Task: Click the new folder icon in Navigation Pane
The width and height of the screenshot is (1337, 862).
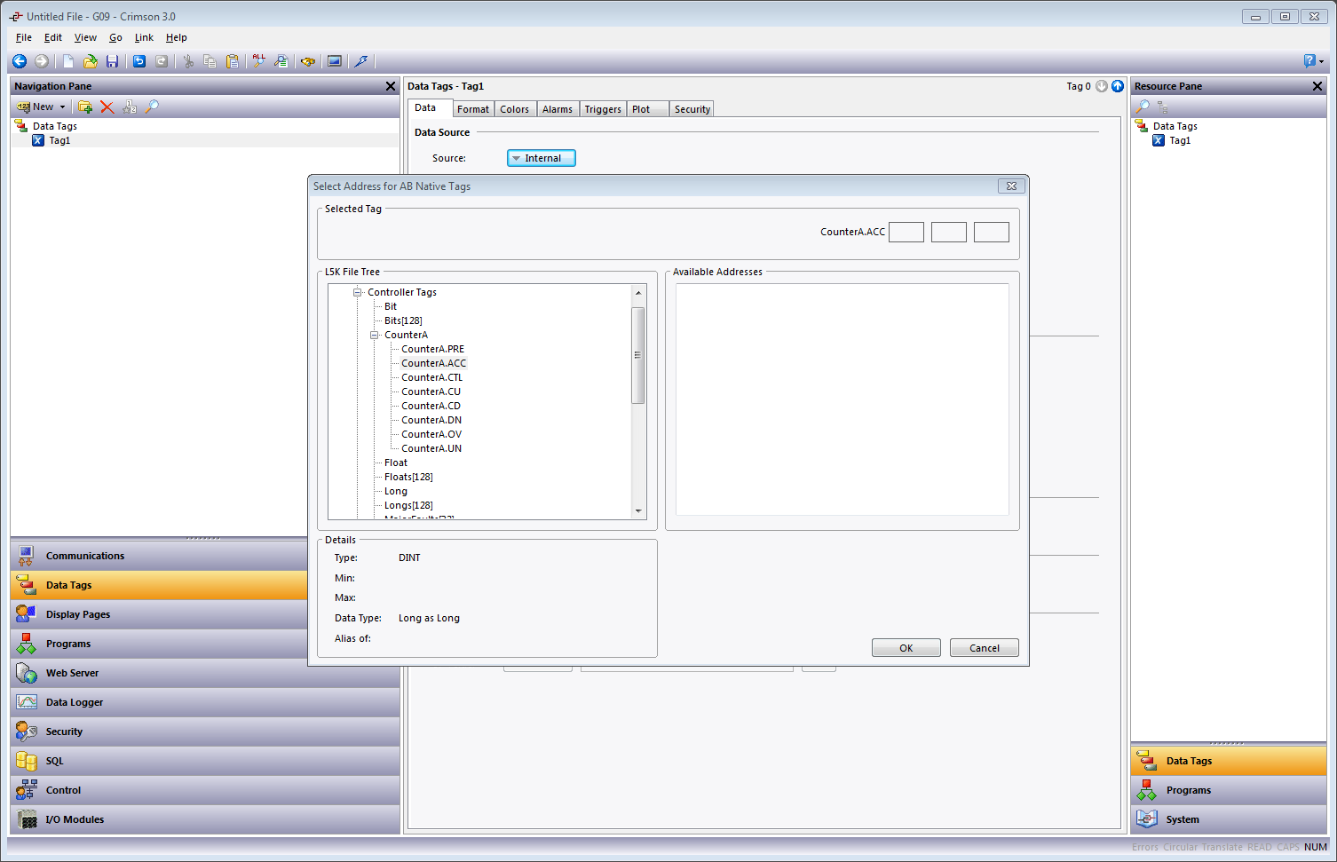Action: [x=85, y=107]
